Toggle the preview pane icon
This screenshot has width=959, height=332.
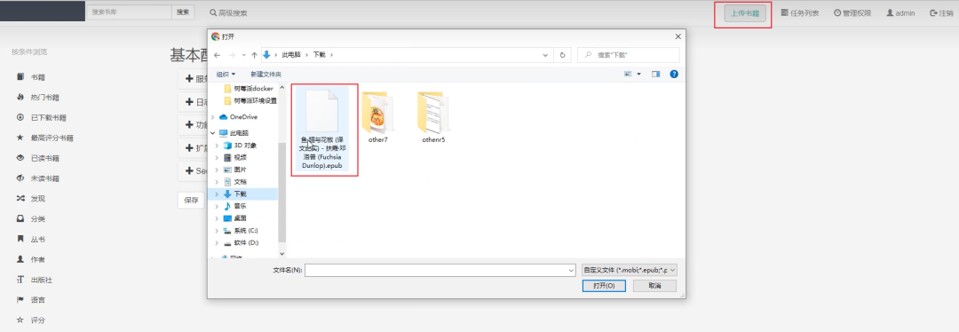tap(655, 74)
